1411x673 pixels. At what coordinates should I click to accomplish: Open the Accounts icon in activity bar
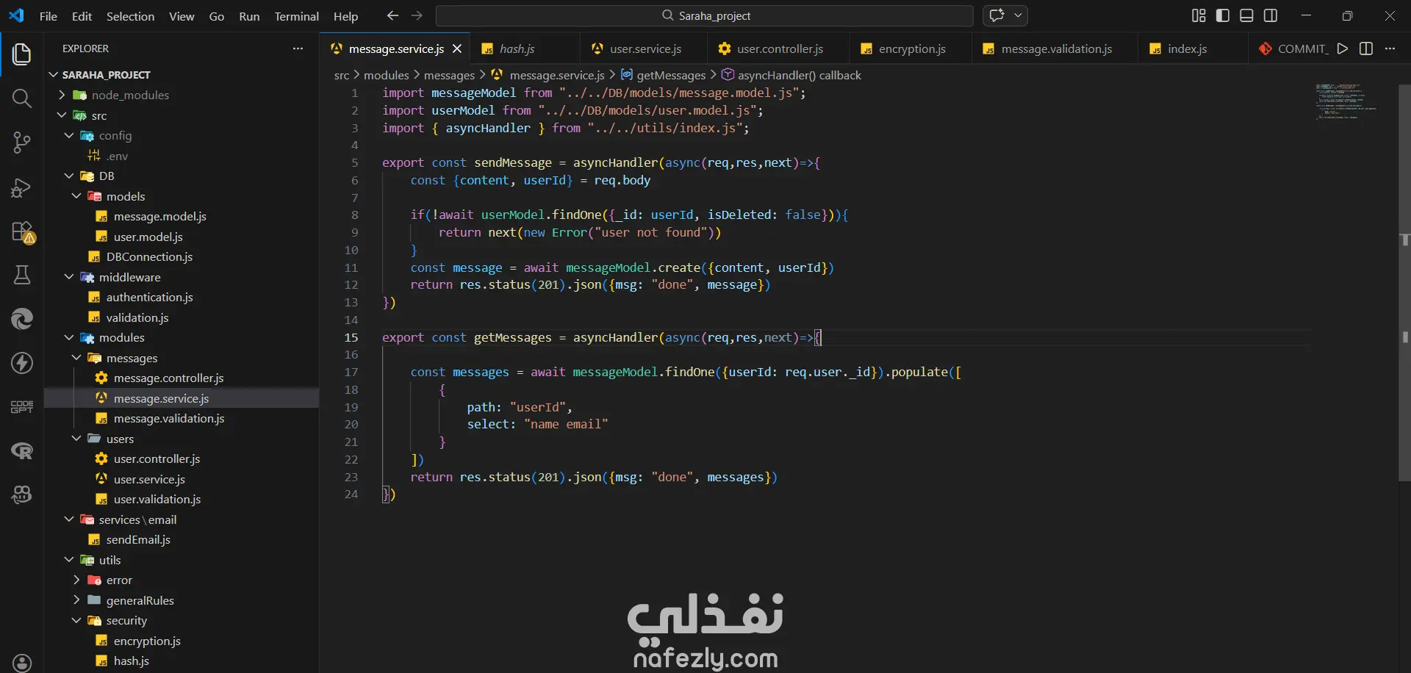point(22,663)
